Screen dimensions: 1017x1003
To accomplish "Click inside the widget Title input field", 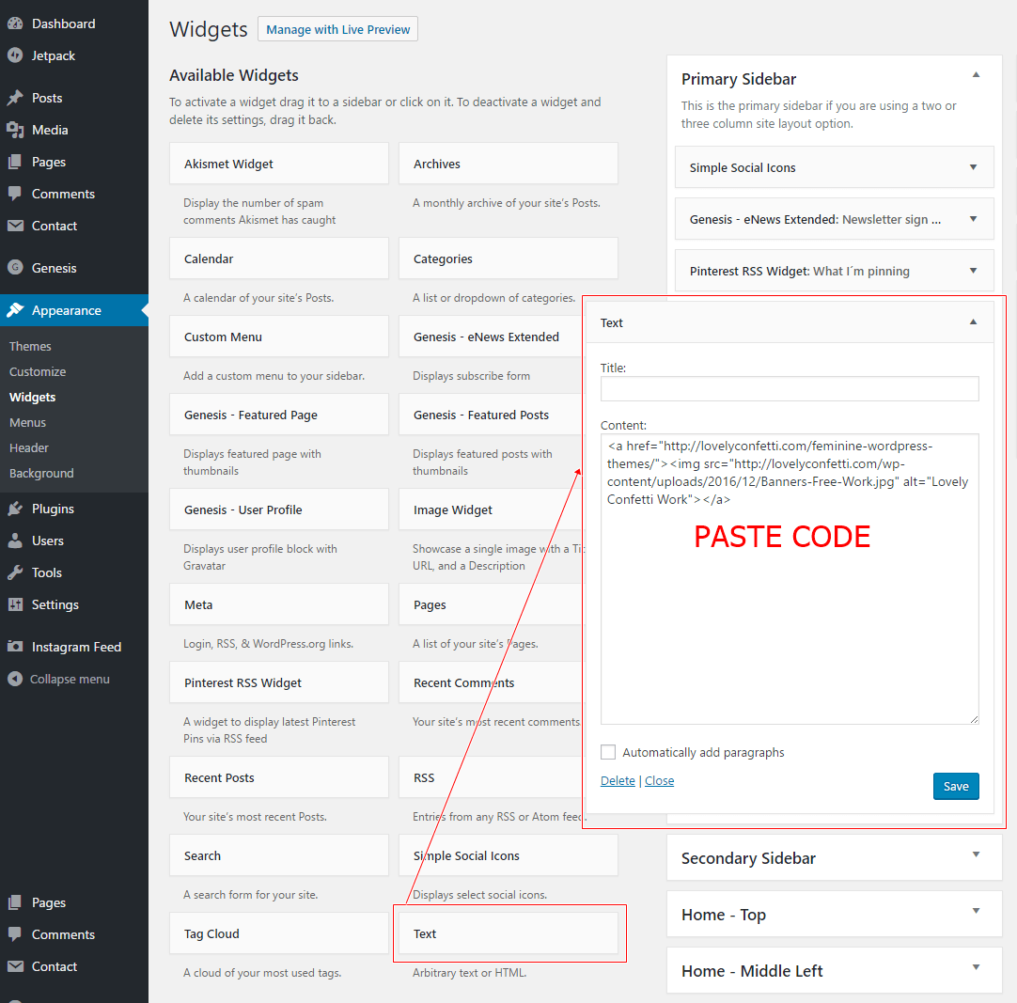I will [x=789, y=388].
